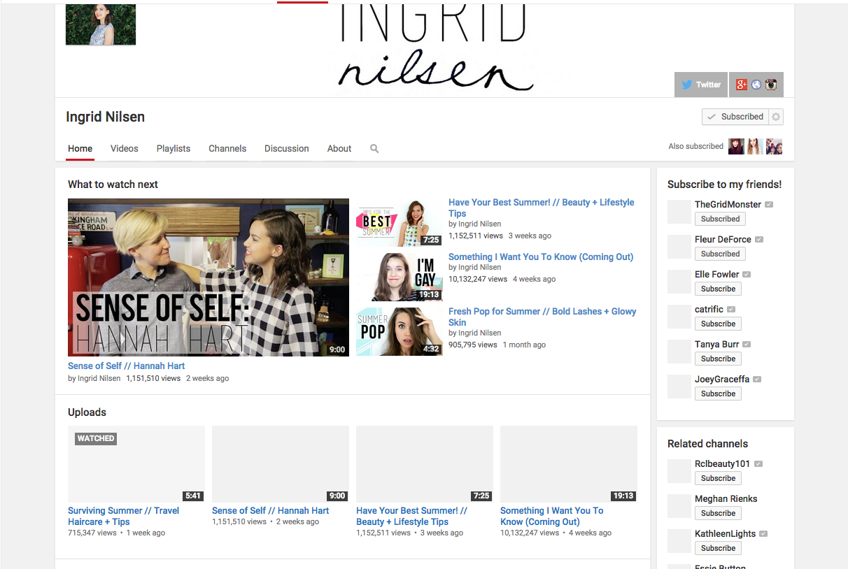Click TheGridMonster channel name

(728, 204)
